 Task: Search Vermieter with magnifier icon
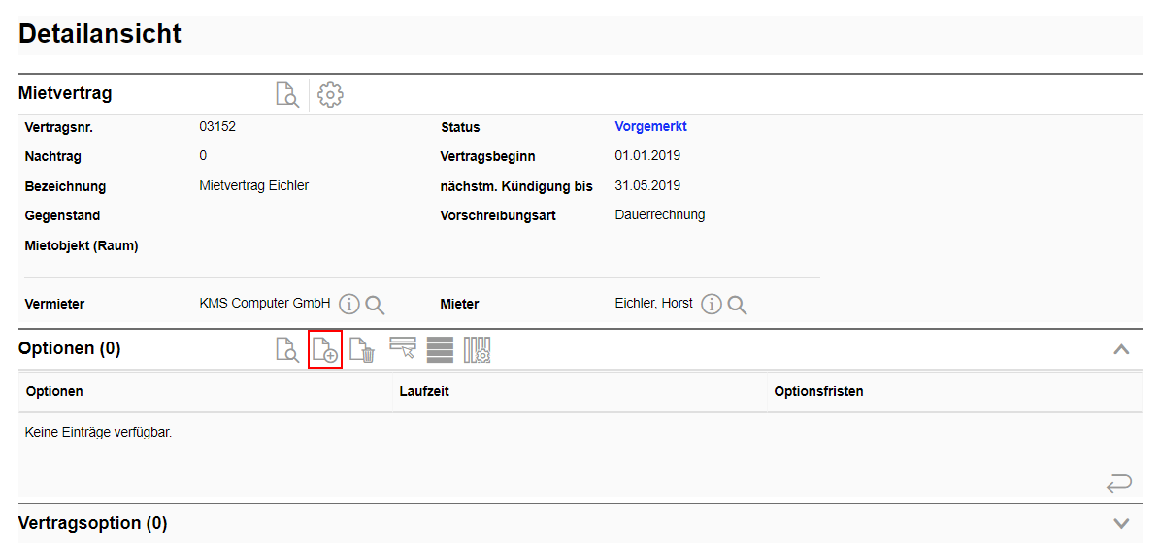coord(375,305)
